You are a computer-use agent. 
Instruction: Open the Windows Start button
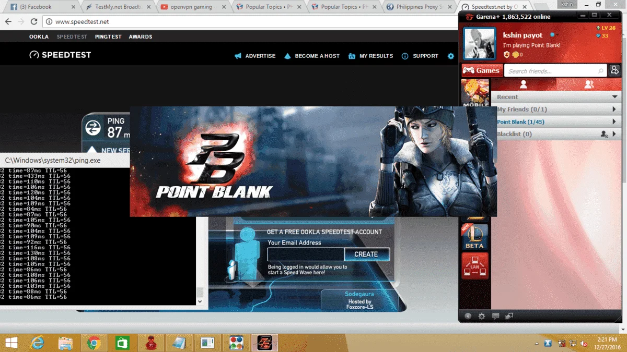11,343
